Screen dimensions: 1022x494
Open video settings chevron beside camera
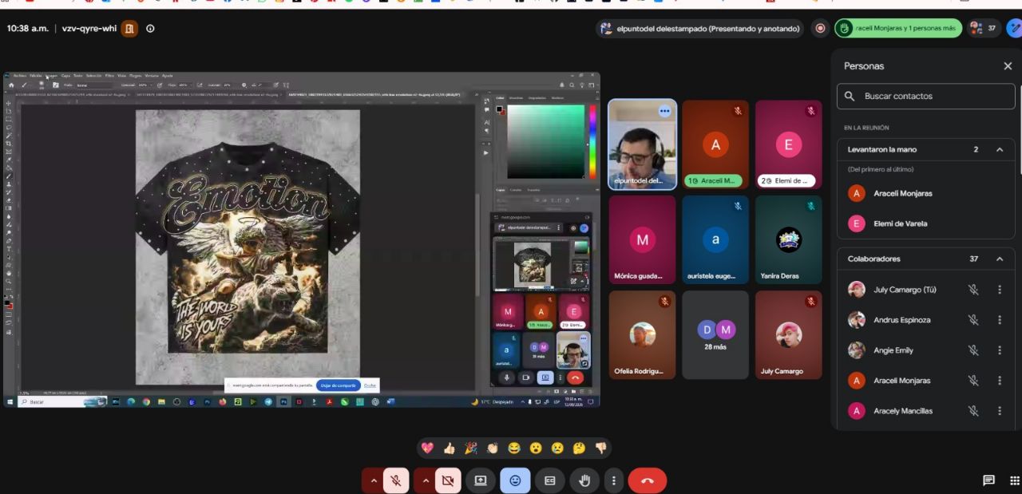425,480
